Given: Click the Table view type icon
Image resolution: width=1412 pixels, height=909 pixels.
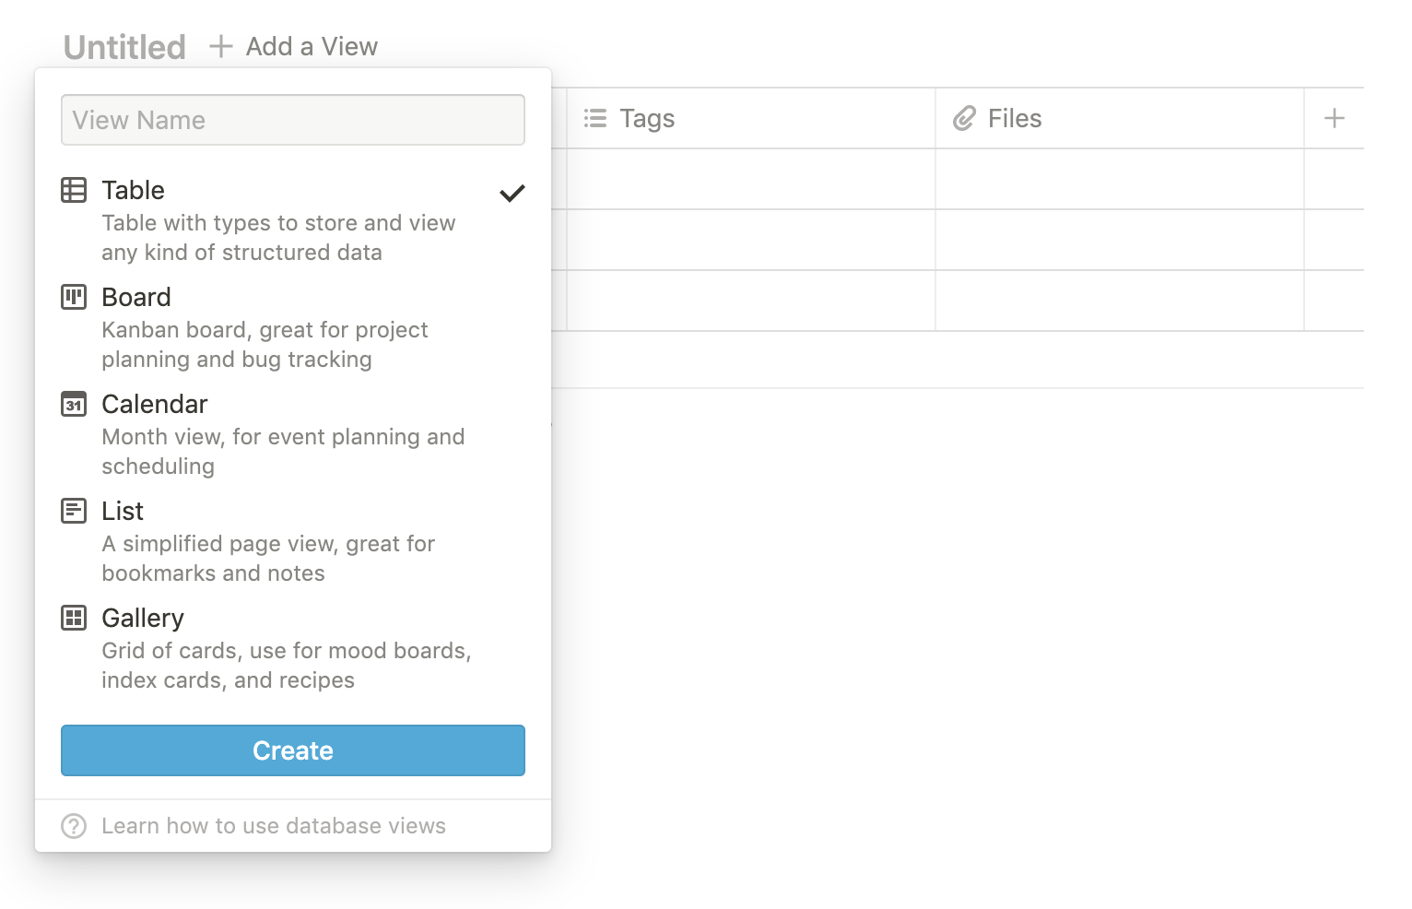Looking at the screenshot, I should pos(74,190).
